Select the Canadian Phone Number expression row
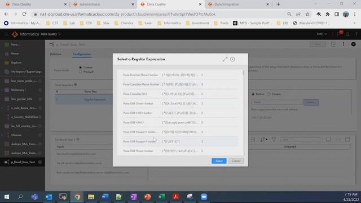This screenshot has width=361, height=203. [x=180, y=85]
